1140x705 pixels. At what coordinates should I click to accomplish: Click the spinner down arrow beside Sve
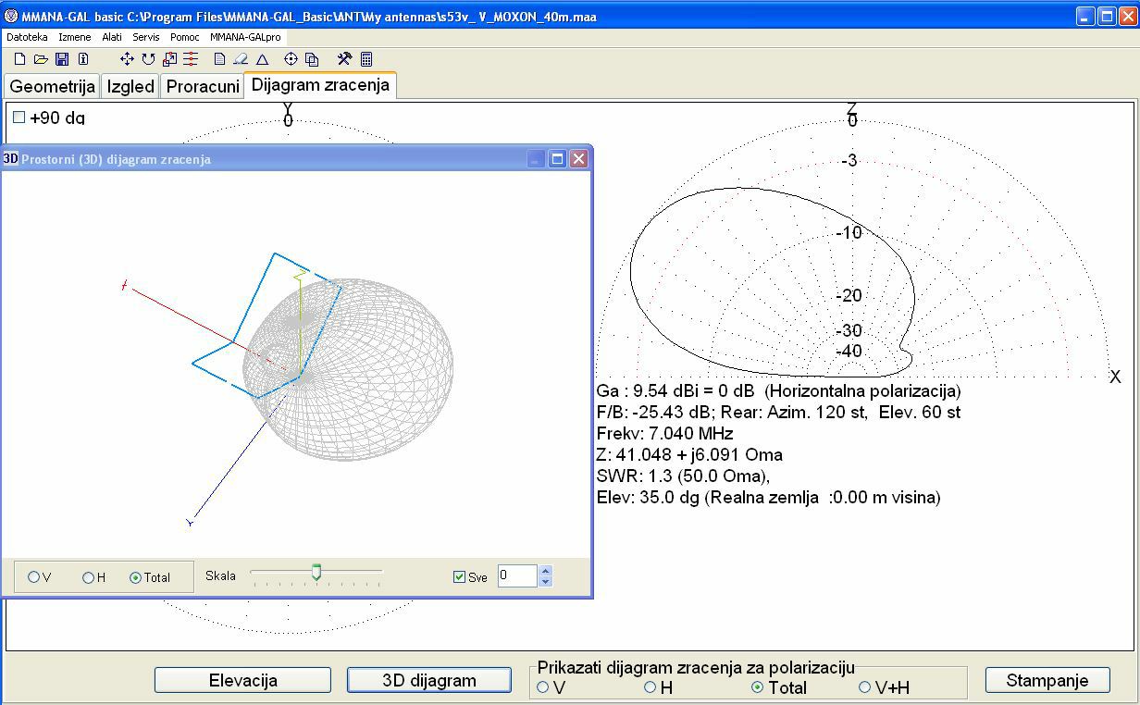545,582
